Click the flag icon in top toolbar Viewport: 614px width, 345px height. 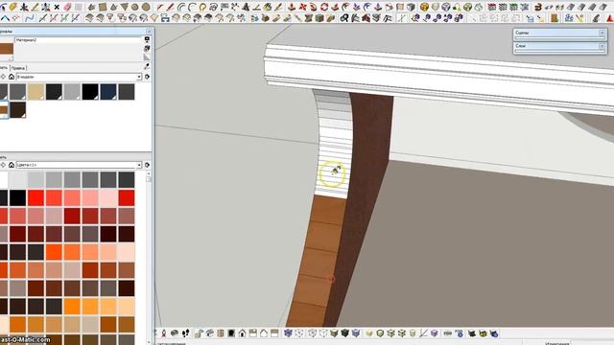pos(224,7)
